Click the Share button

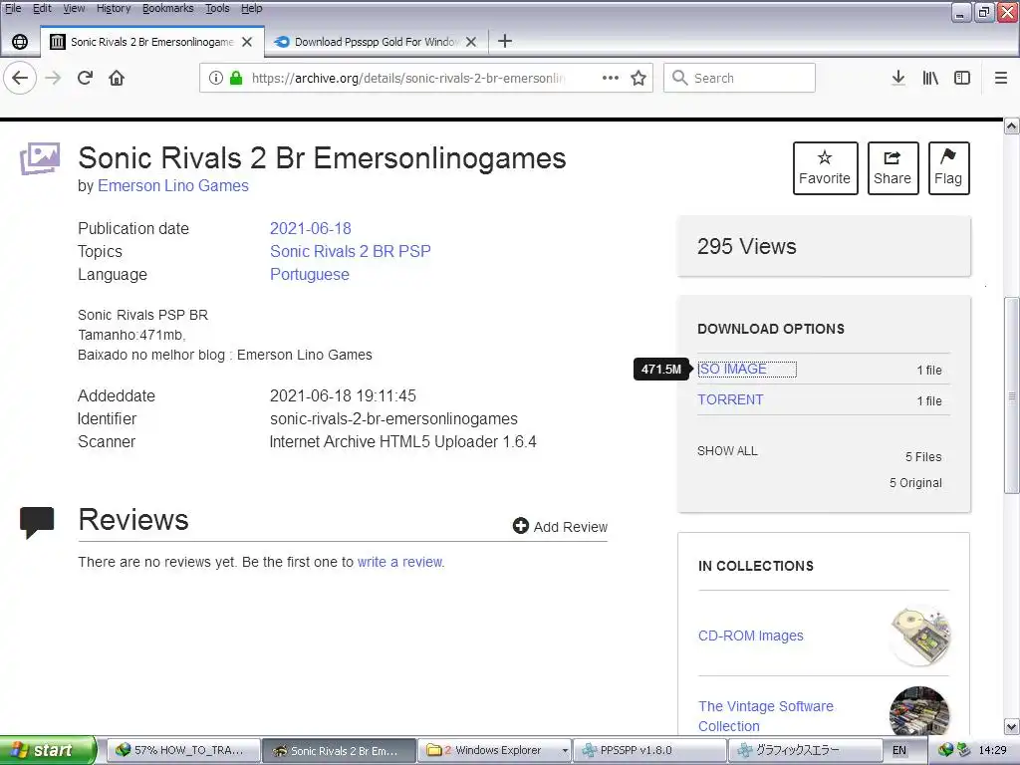[x=892, y=168]
